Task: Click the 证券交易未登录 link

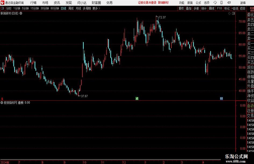Action: (x=147, y=3)
